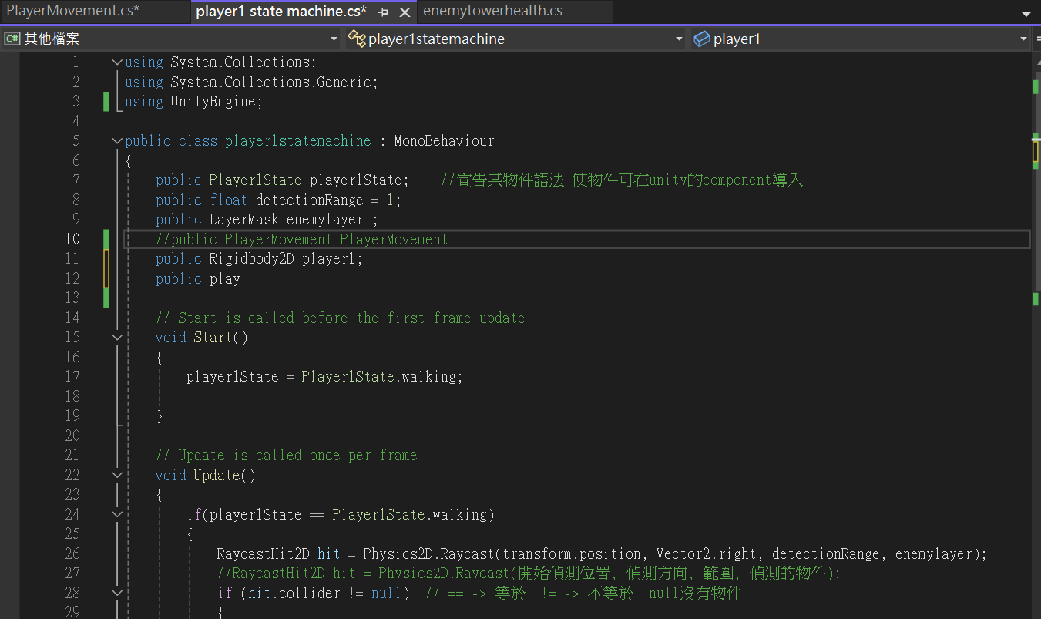Pin the player1 state machine.cs tab
This screenshot has height=619, width=1041.
tap(384, 12)
